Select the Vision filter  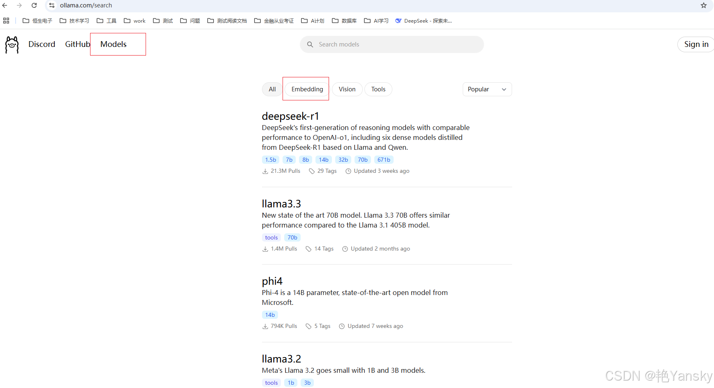pos(347,89)
